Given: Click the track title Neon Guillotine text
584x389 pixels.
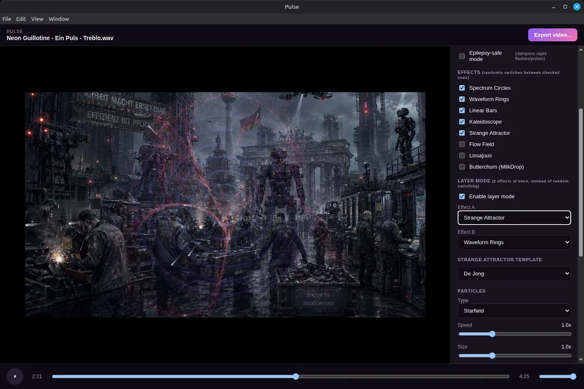Looking at the screenshot, I should (60, 38).
